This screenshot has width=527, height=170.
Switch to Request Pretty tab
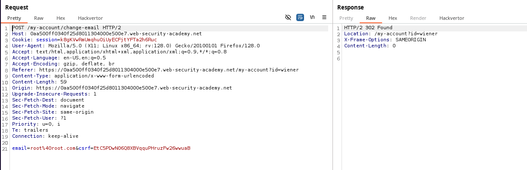(14, 18)
